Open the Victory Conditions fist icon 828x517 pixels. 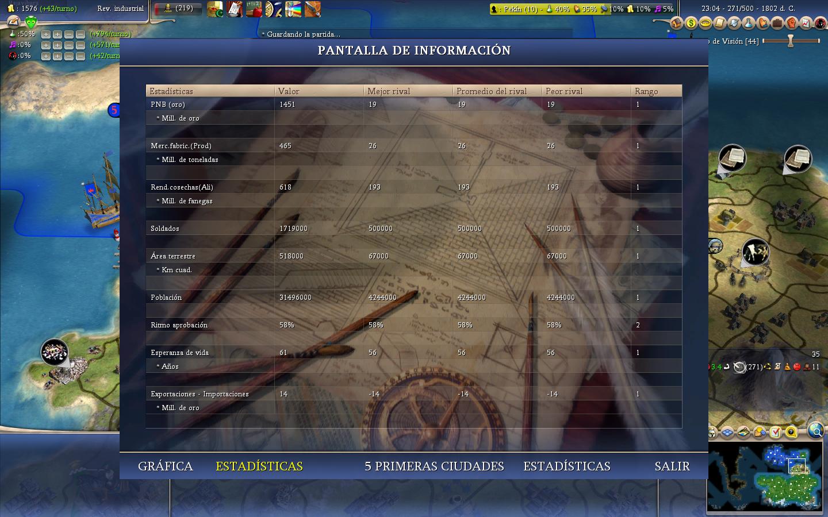coord(792,24)
